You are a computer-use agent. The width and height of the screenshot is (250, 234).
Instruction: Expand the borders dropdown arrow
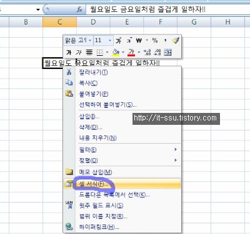tap(107, 52)
